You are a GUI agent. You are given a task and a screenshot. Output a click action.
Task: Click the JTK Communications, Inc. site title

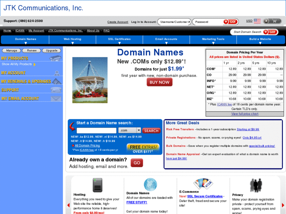(x=43, y=8)
